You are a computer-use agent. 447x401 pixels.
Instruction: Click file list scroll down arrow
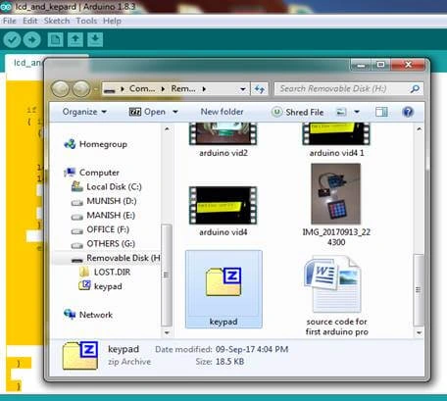point(419,332)
